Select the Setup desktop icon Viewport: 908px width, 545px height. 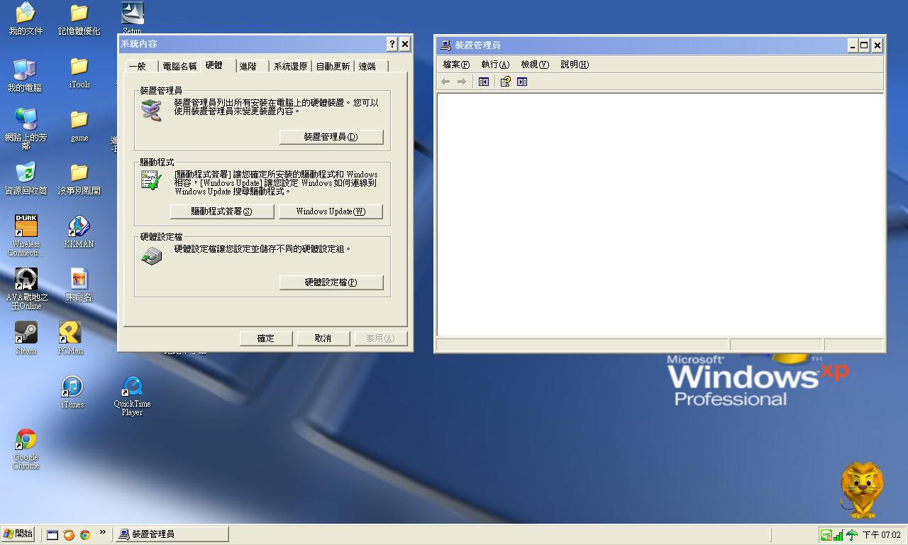[x=133, y=18]
